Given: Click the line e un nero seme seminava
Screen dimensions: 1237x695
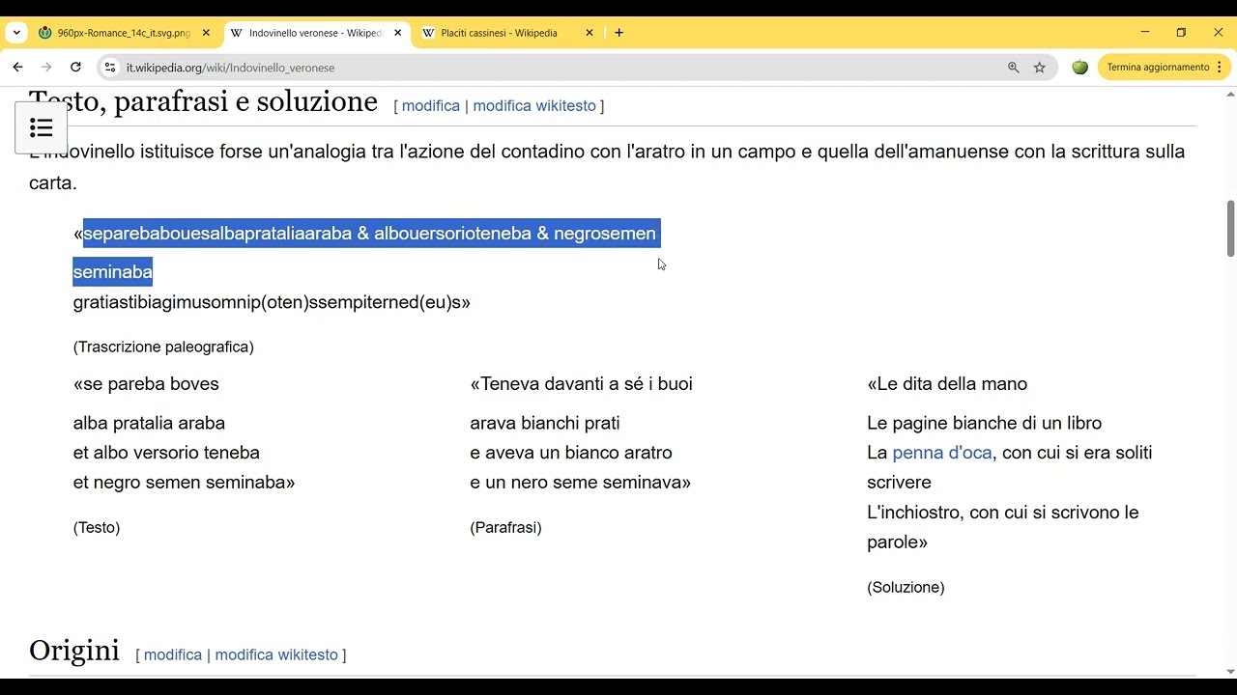Looking at the screenshot, I should click(581, 483).
